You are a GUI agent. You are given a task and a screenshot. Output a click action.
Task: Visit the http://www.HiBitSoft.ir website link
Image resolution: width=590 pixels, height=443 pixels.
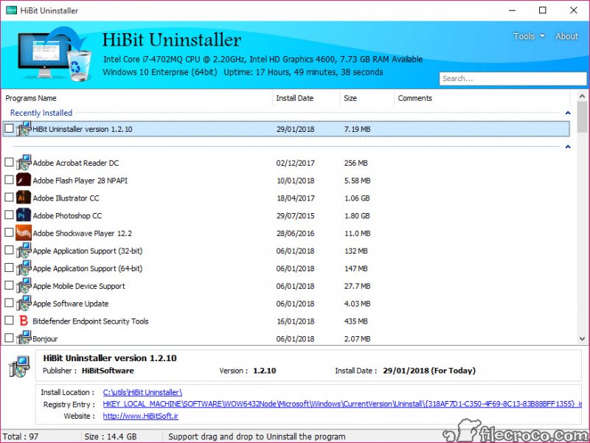tap(141, 416)
